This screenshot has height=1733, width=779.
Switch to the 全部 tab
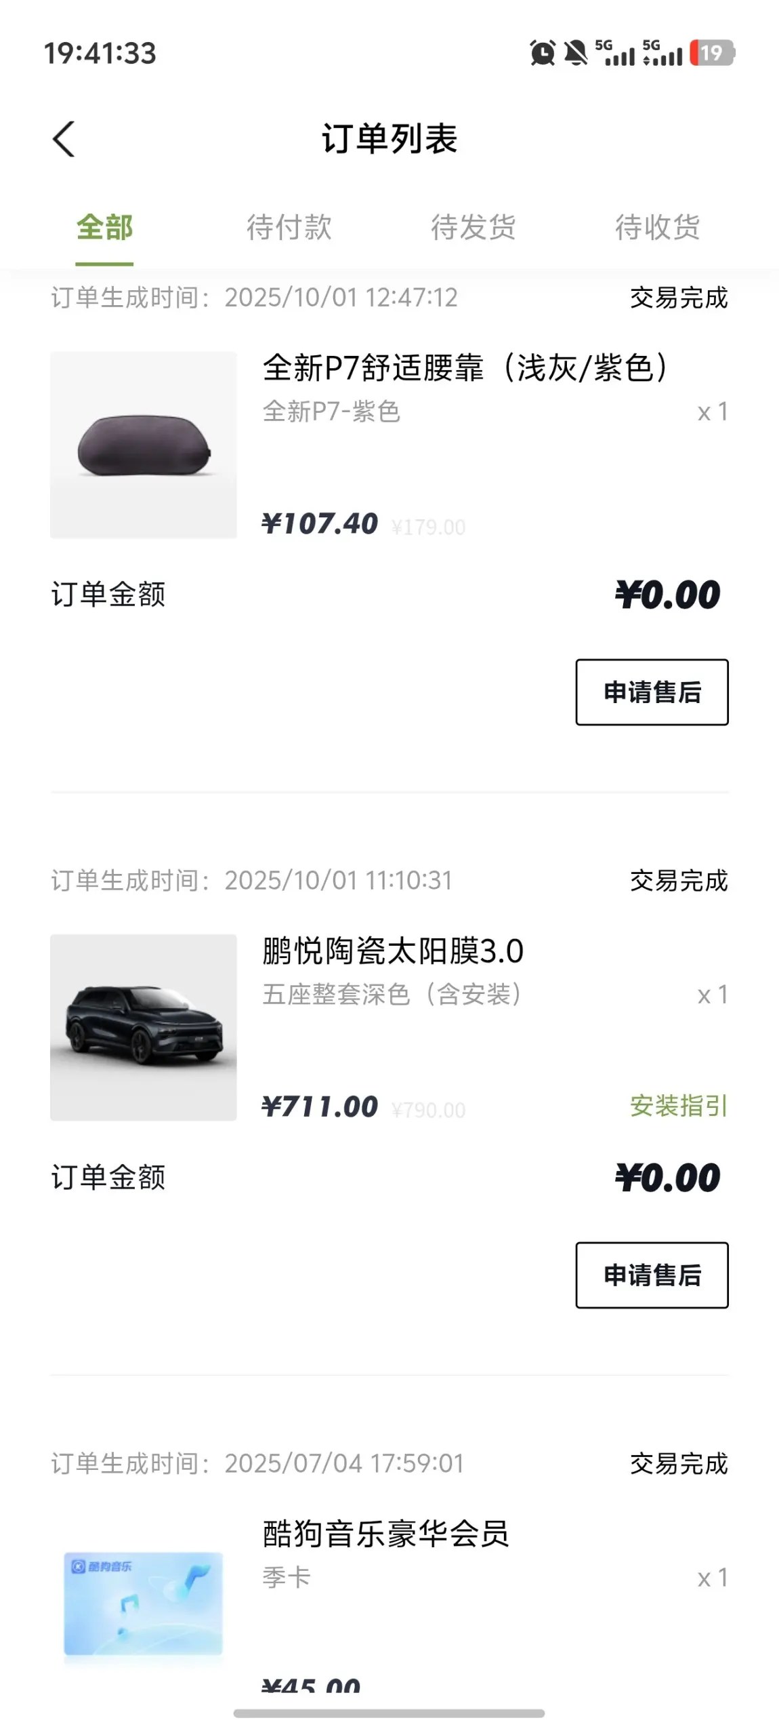[x=104, y=227]
